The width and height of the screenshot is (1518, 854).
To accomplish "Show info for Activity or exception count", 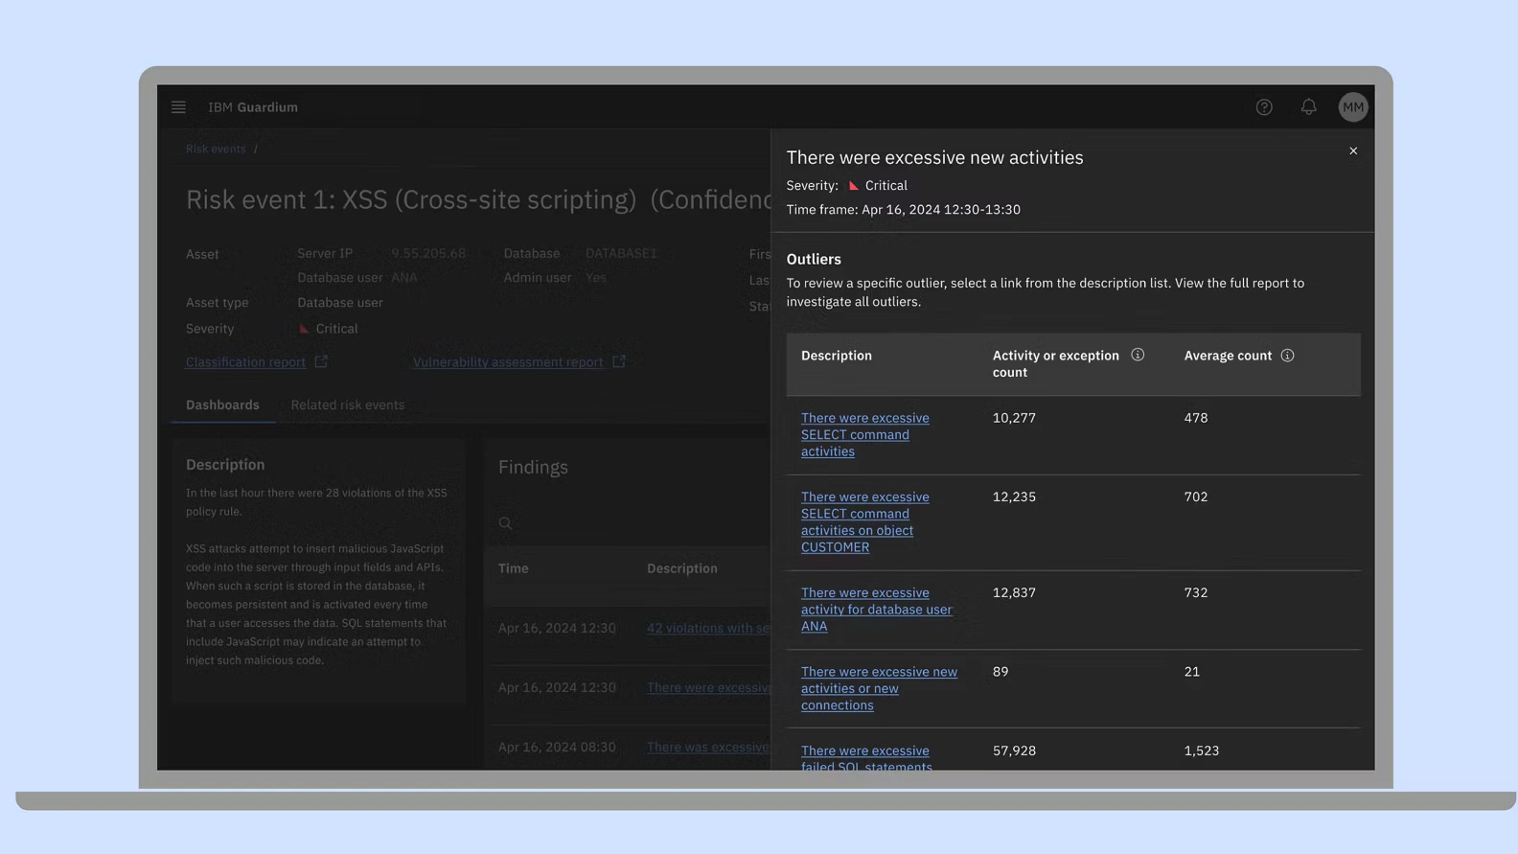I will point(1138,355).
